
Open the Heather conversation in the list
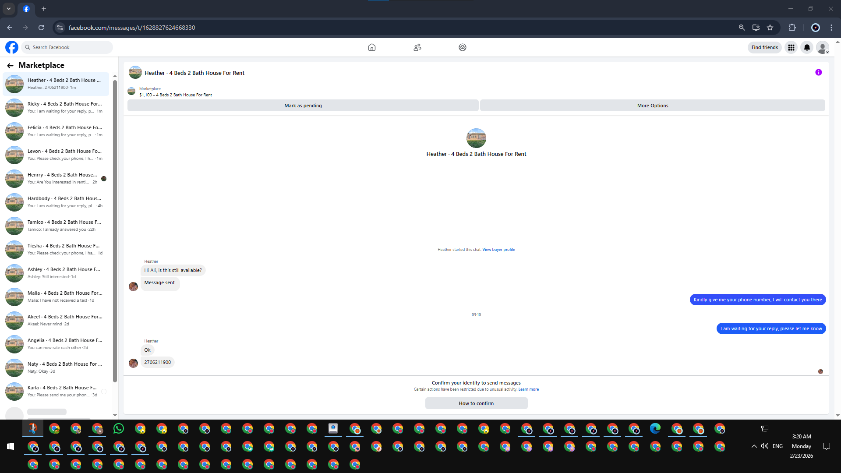coord(56,84)
